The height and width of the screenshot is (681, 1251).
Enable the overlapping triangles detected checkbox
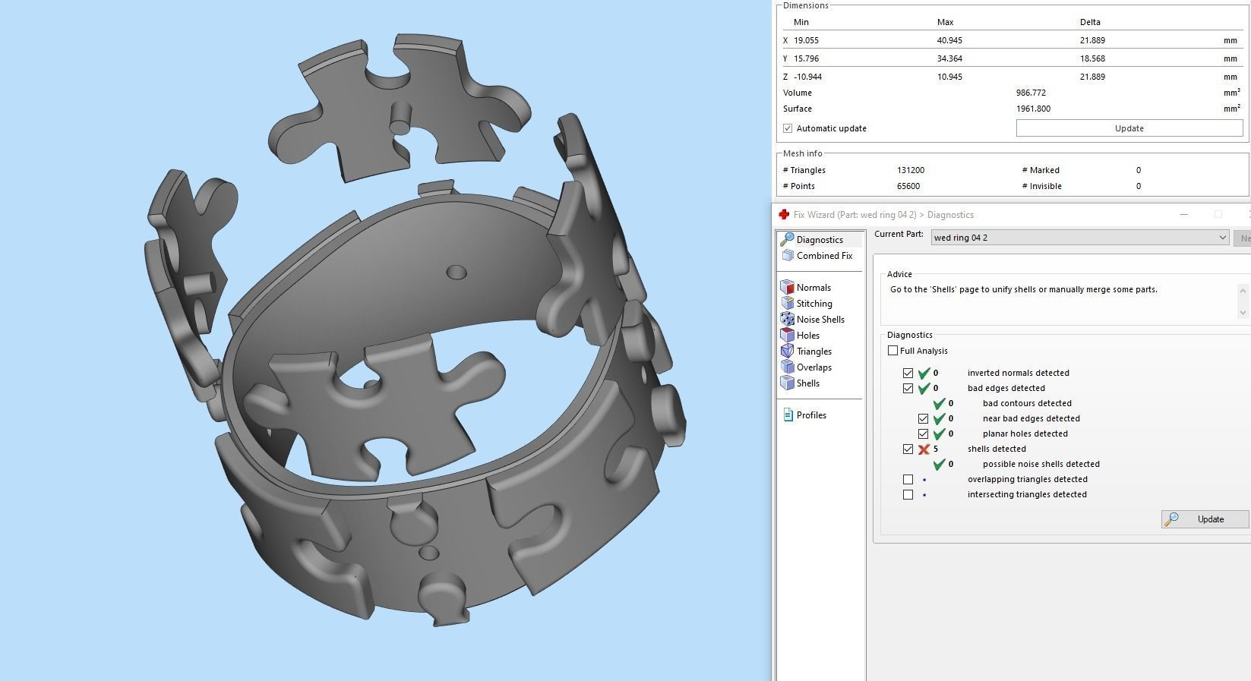tap(908, 480)
